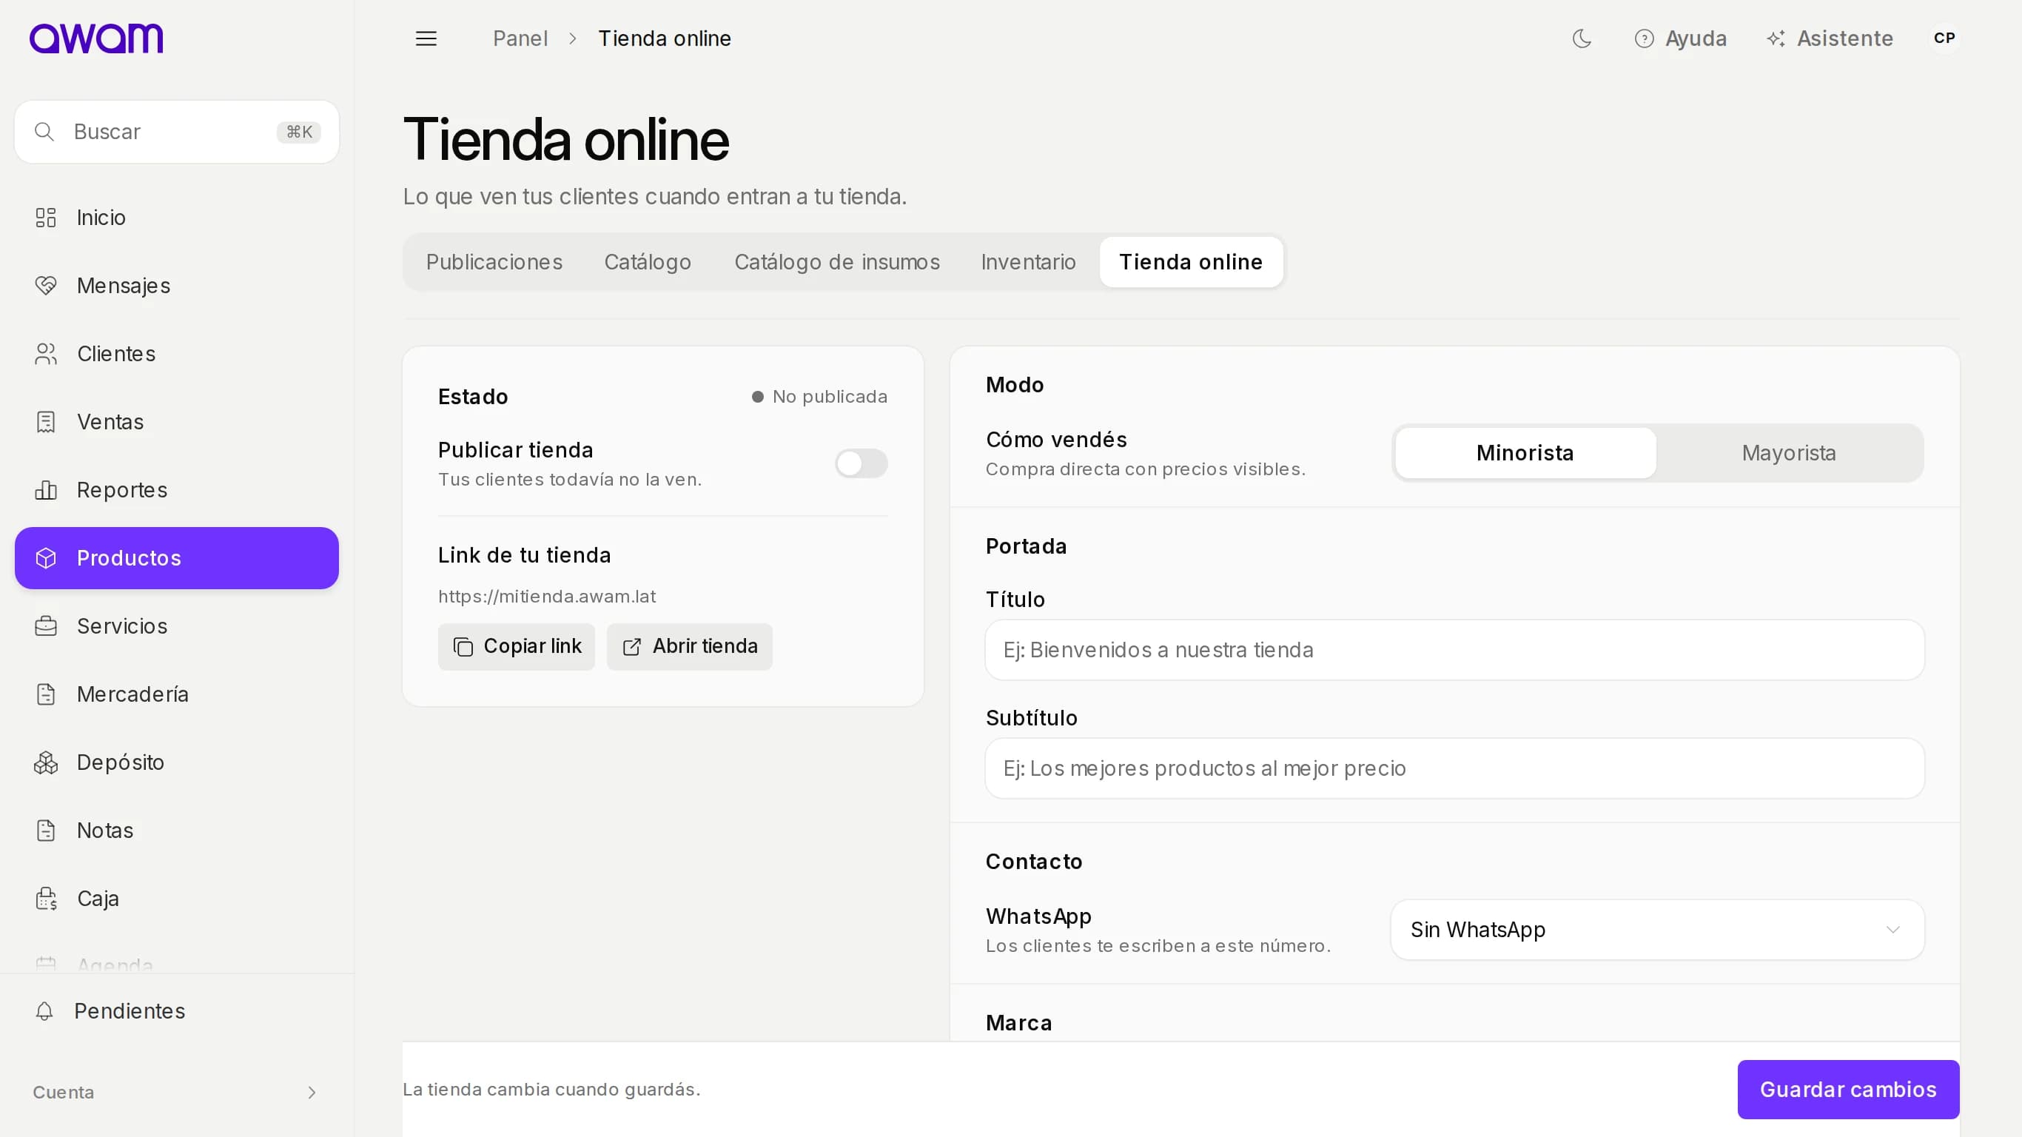Viewport: 2022px width, 1137px height.
Task: Enable the Publicar tienda switch
Action: click(861, 463)
